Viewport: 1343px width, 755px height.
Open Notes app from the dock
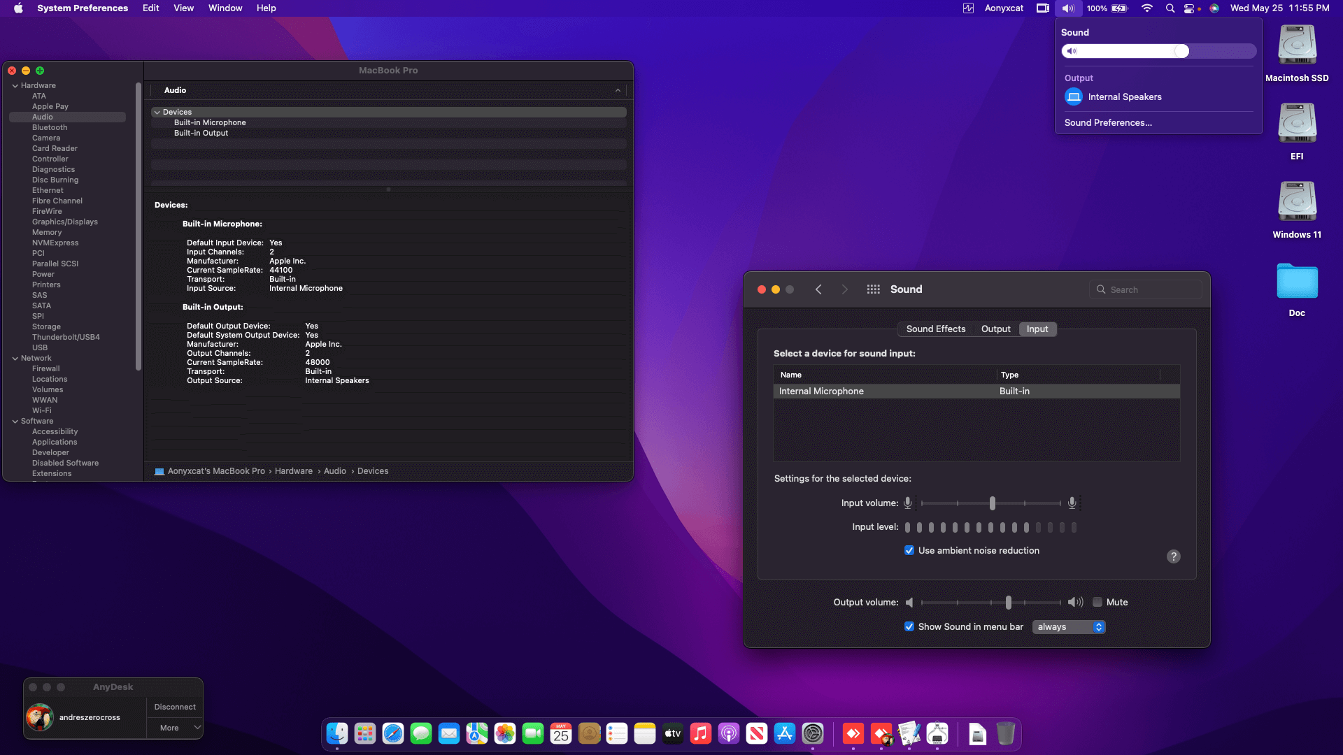[x=645, y=733]
